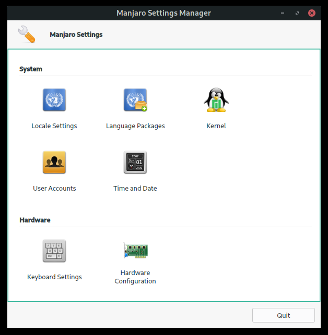
Task: Click the "Kernel" label
Action: [x=216, y=126]
